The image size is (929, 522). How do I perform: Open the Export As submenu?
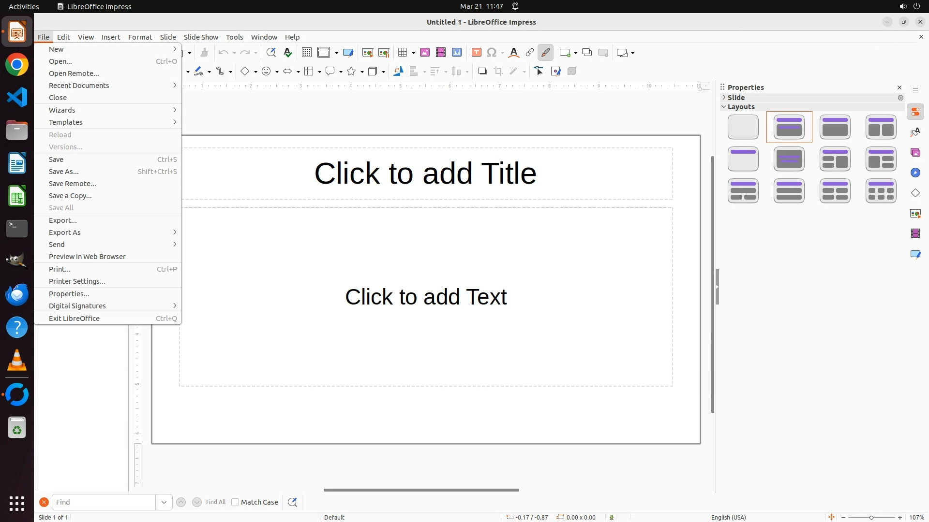coord(64,232)
